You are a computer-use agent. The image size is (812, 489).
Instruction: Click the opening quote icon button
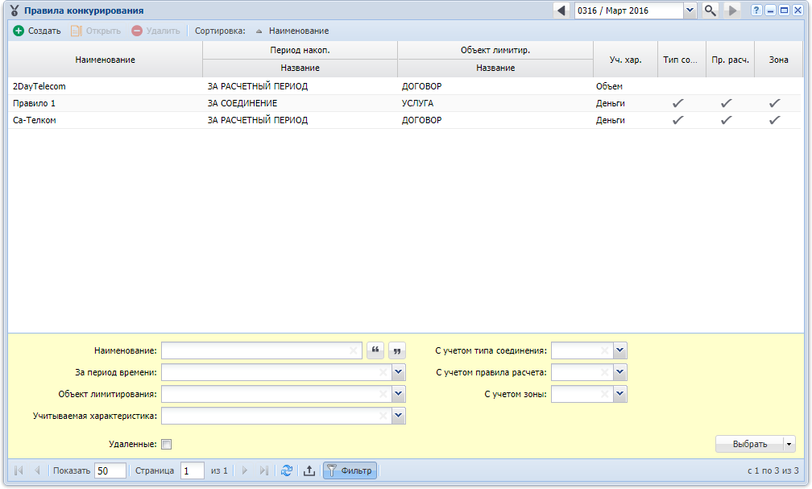375,350
